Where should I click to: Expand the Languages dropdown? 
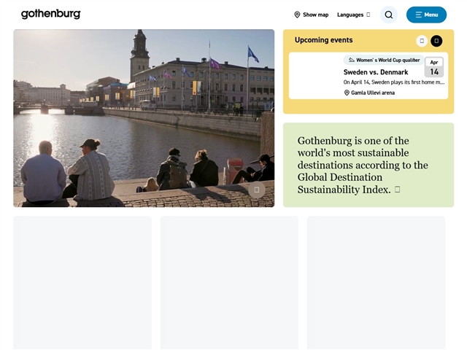click(x=353, y=15)
